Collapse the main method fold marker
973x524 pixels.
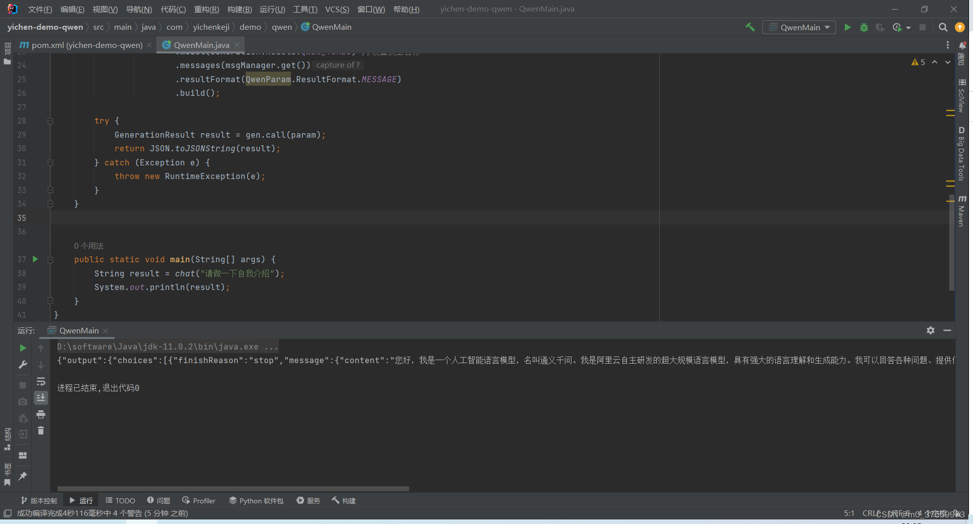[50, 260]
